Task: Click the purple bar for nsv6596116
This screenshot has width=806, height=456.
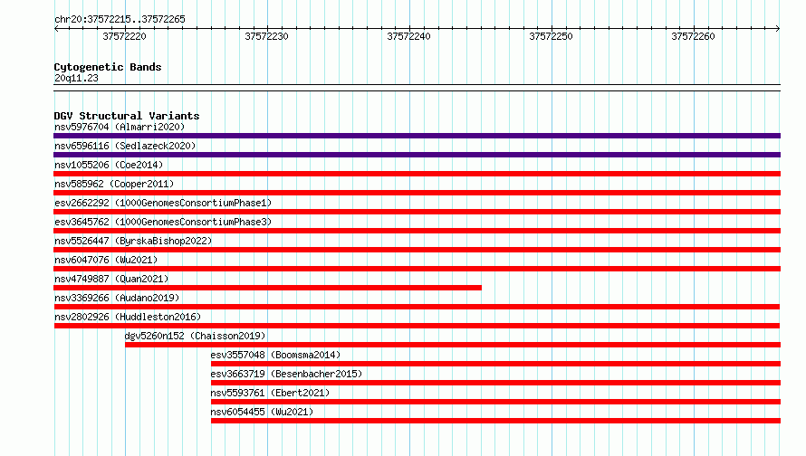Action: click(x=417, y=155)
